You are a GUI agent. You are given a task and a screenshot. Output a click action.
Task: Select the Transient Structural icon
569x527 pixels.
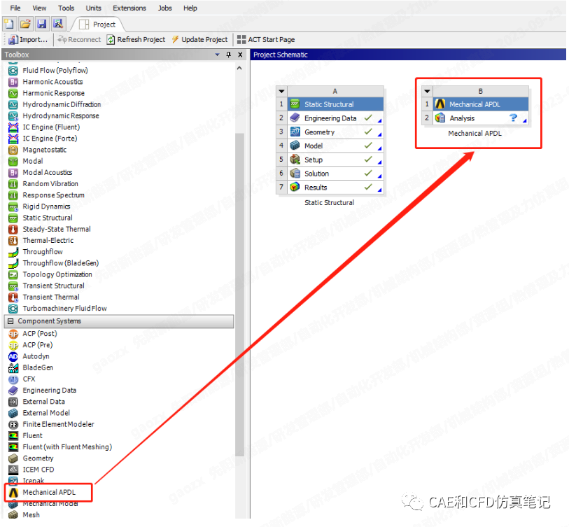(x=13, y=286)
